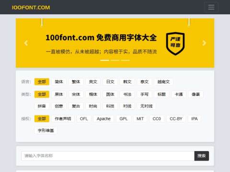This screenshot has height=172, width=230.
Task: Click the 搜索 search button
Action: 202,156
